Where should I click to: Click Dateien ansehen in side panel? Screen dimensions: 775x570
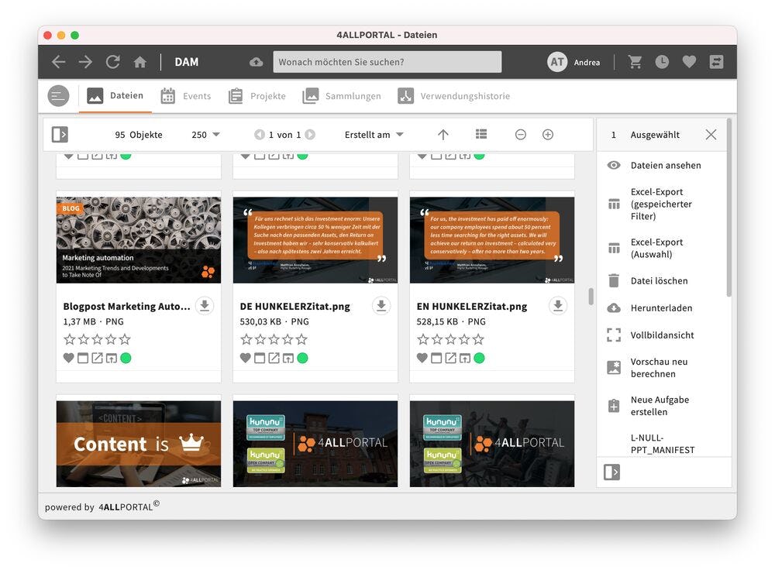[x=661, y=165]
